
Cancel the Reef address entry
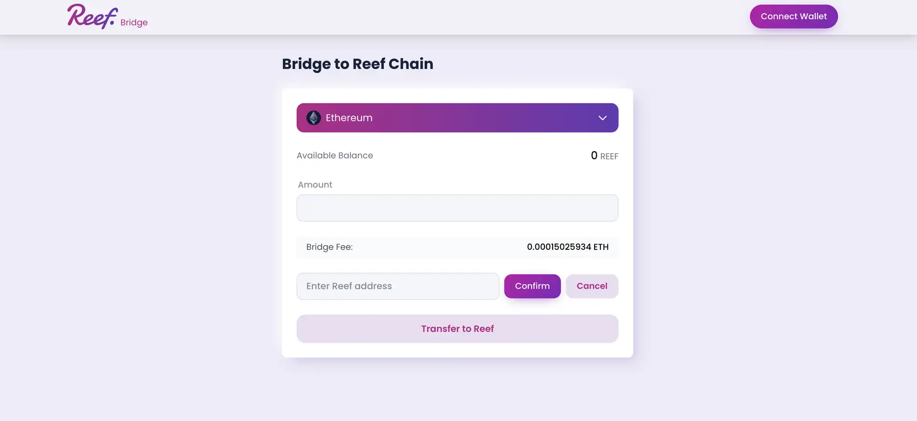point(592,286)
